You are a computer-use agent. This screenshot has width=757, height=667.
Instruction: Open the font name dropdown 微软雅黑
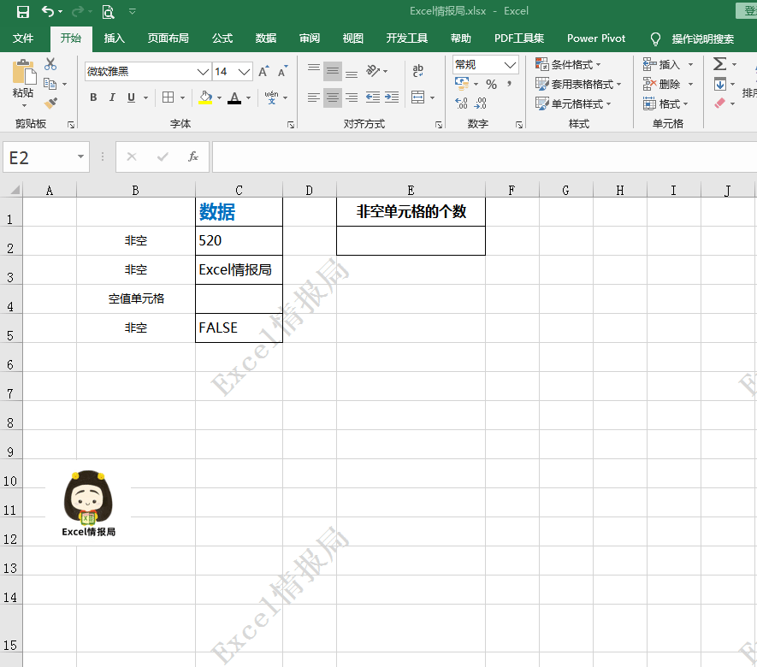coord(203,72)
